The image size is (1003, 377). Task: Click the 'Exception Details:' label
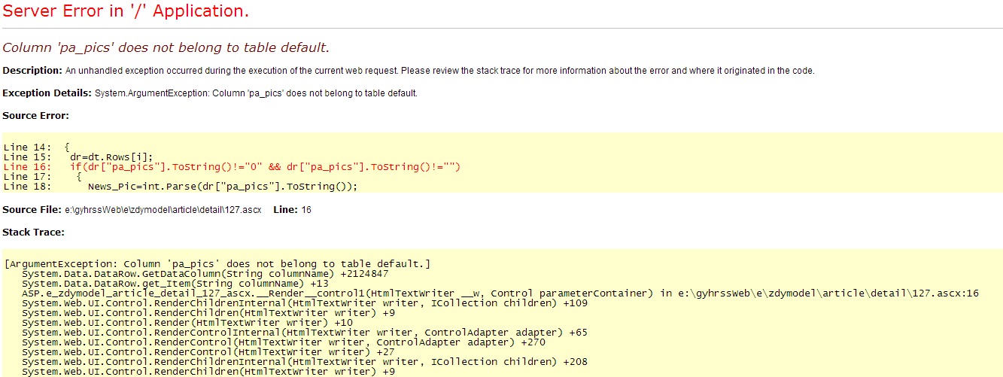[47, 93]
